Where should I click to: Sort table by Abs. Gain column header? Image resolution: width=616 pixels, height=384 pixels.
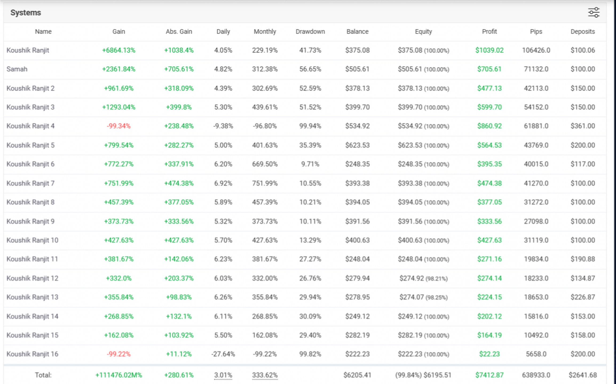(179, 31)
